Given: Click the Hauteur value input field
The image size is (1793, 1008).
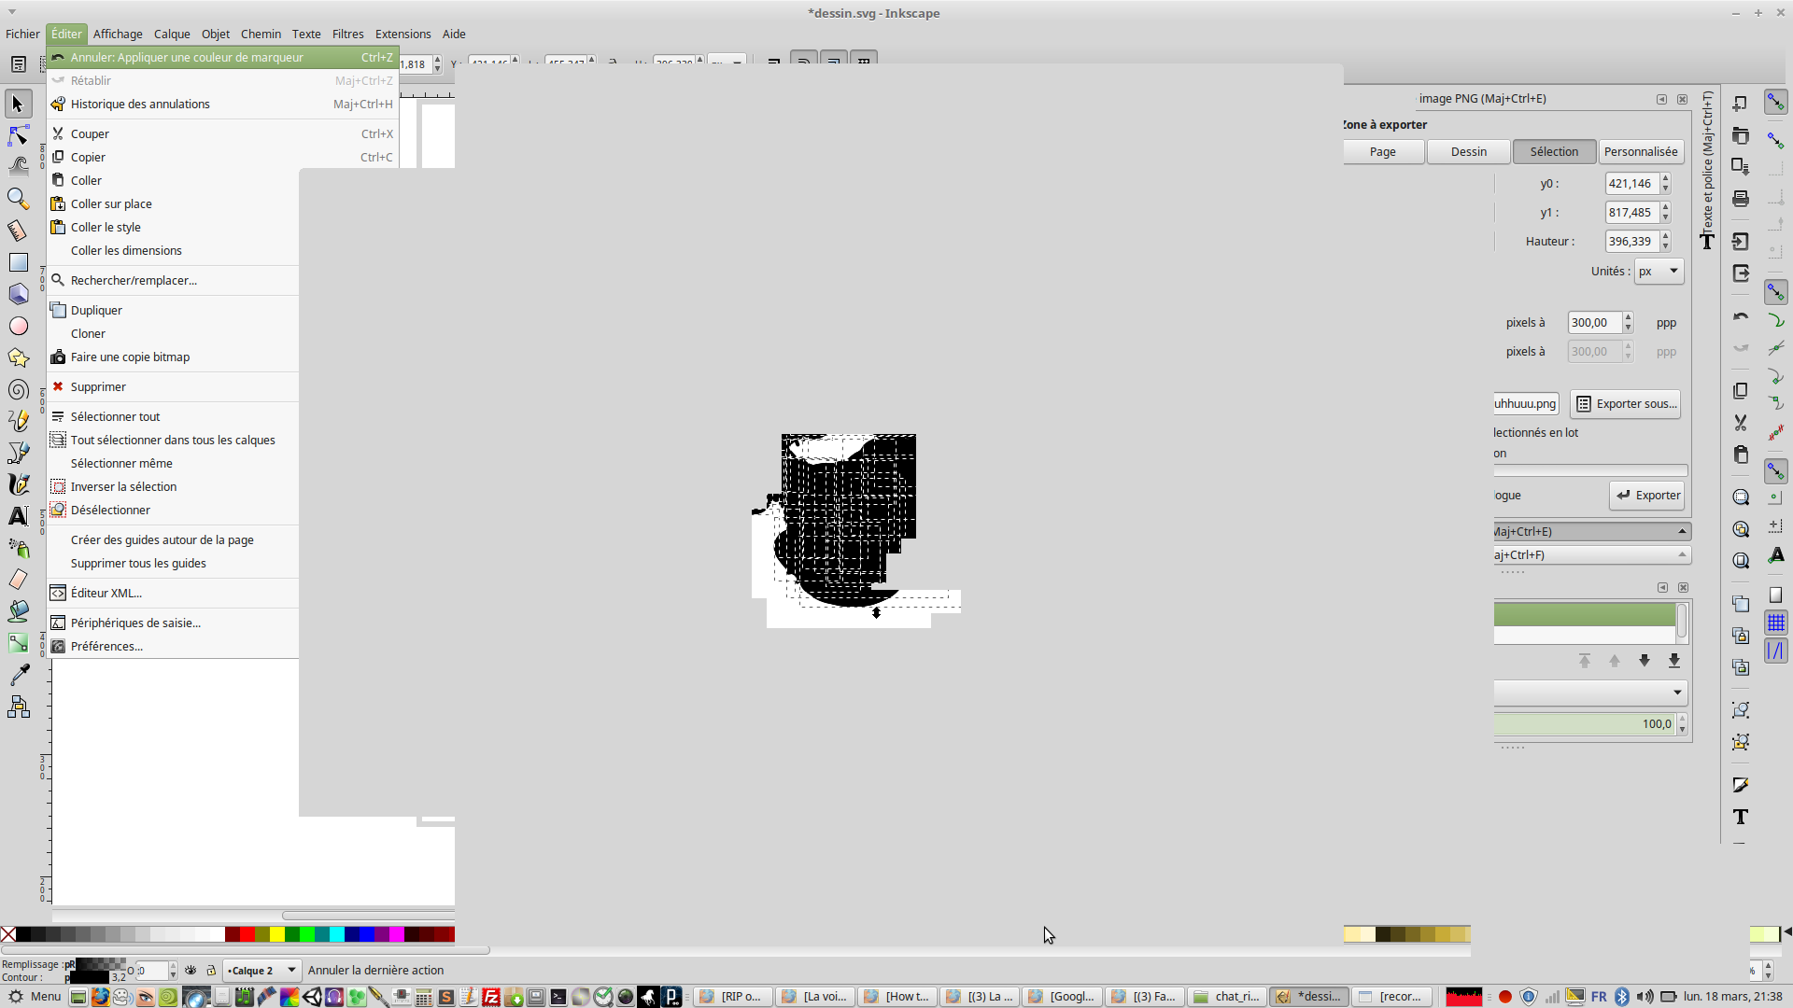Looking at the screenshot, I should [x=1631, y=242].
